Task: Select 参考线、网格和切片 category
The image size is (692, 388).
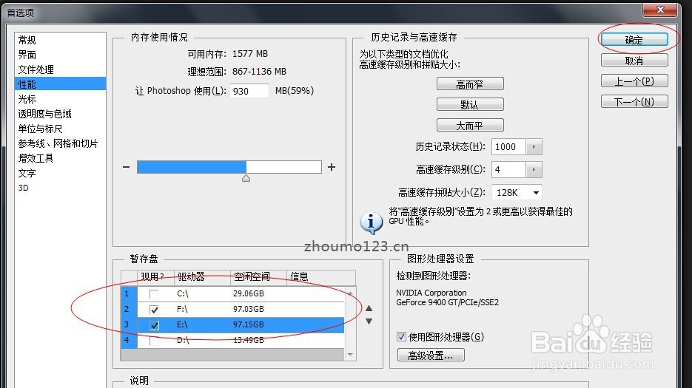Action: point(58,143)
